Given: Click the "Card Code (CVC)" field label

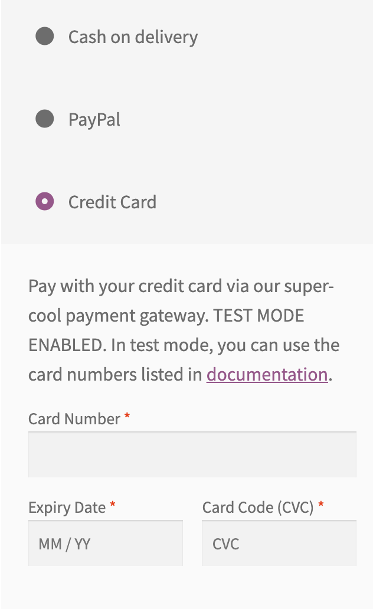Looking at the screenshot, I should tap(258, 508).
